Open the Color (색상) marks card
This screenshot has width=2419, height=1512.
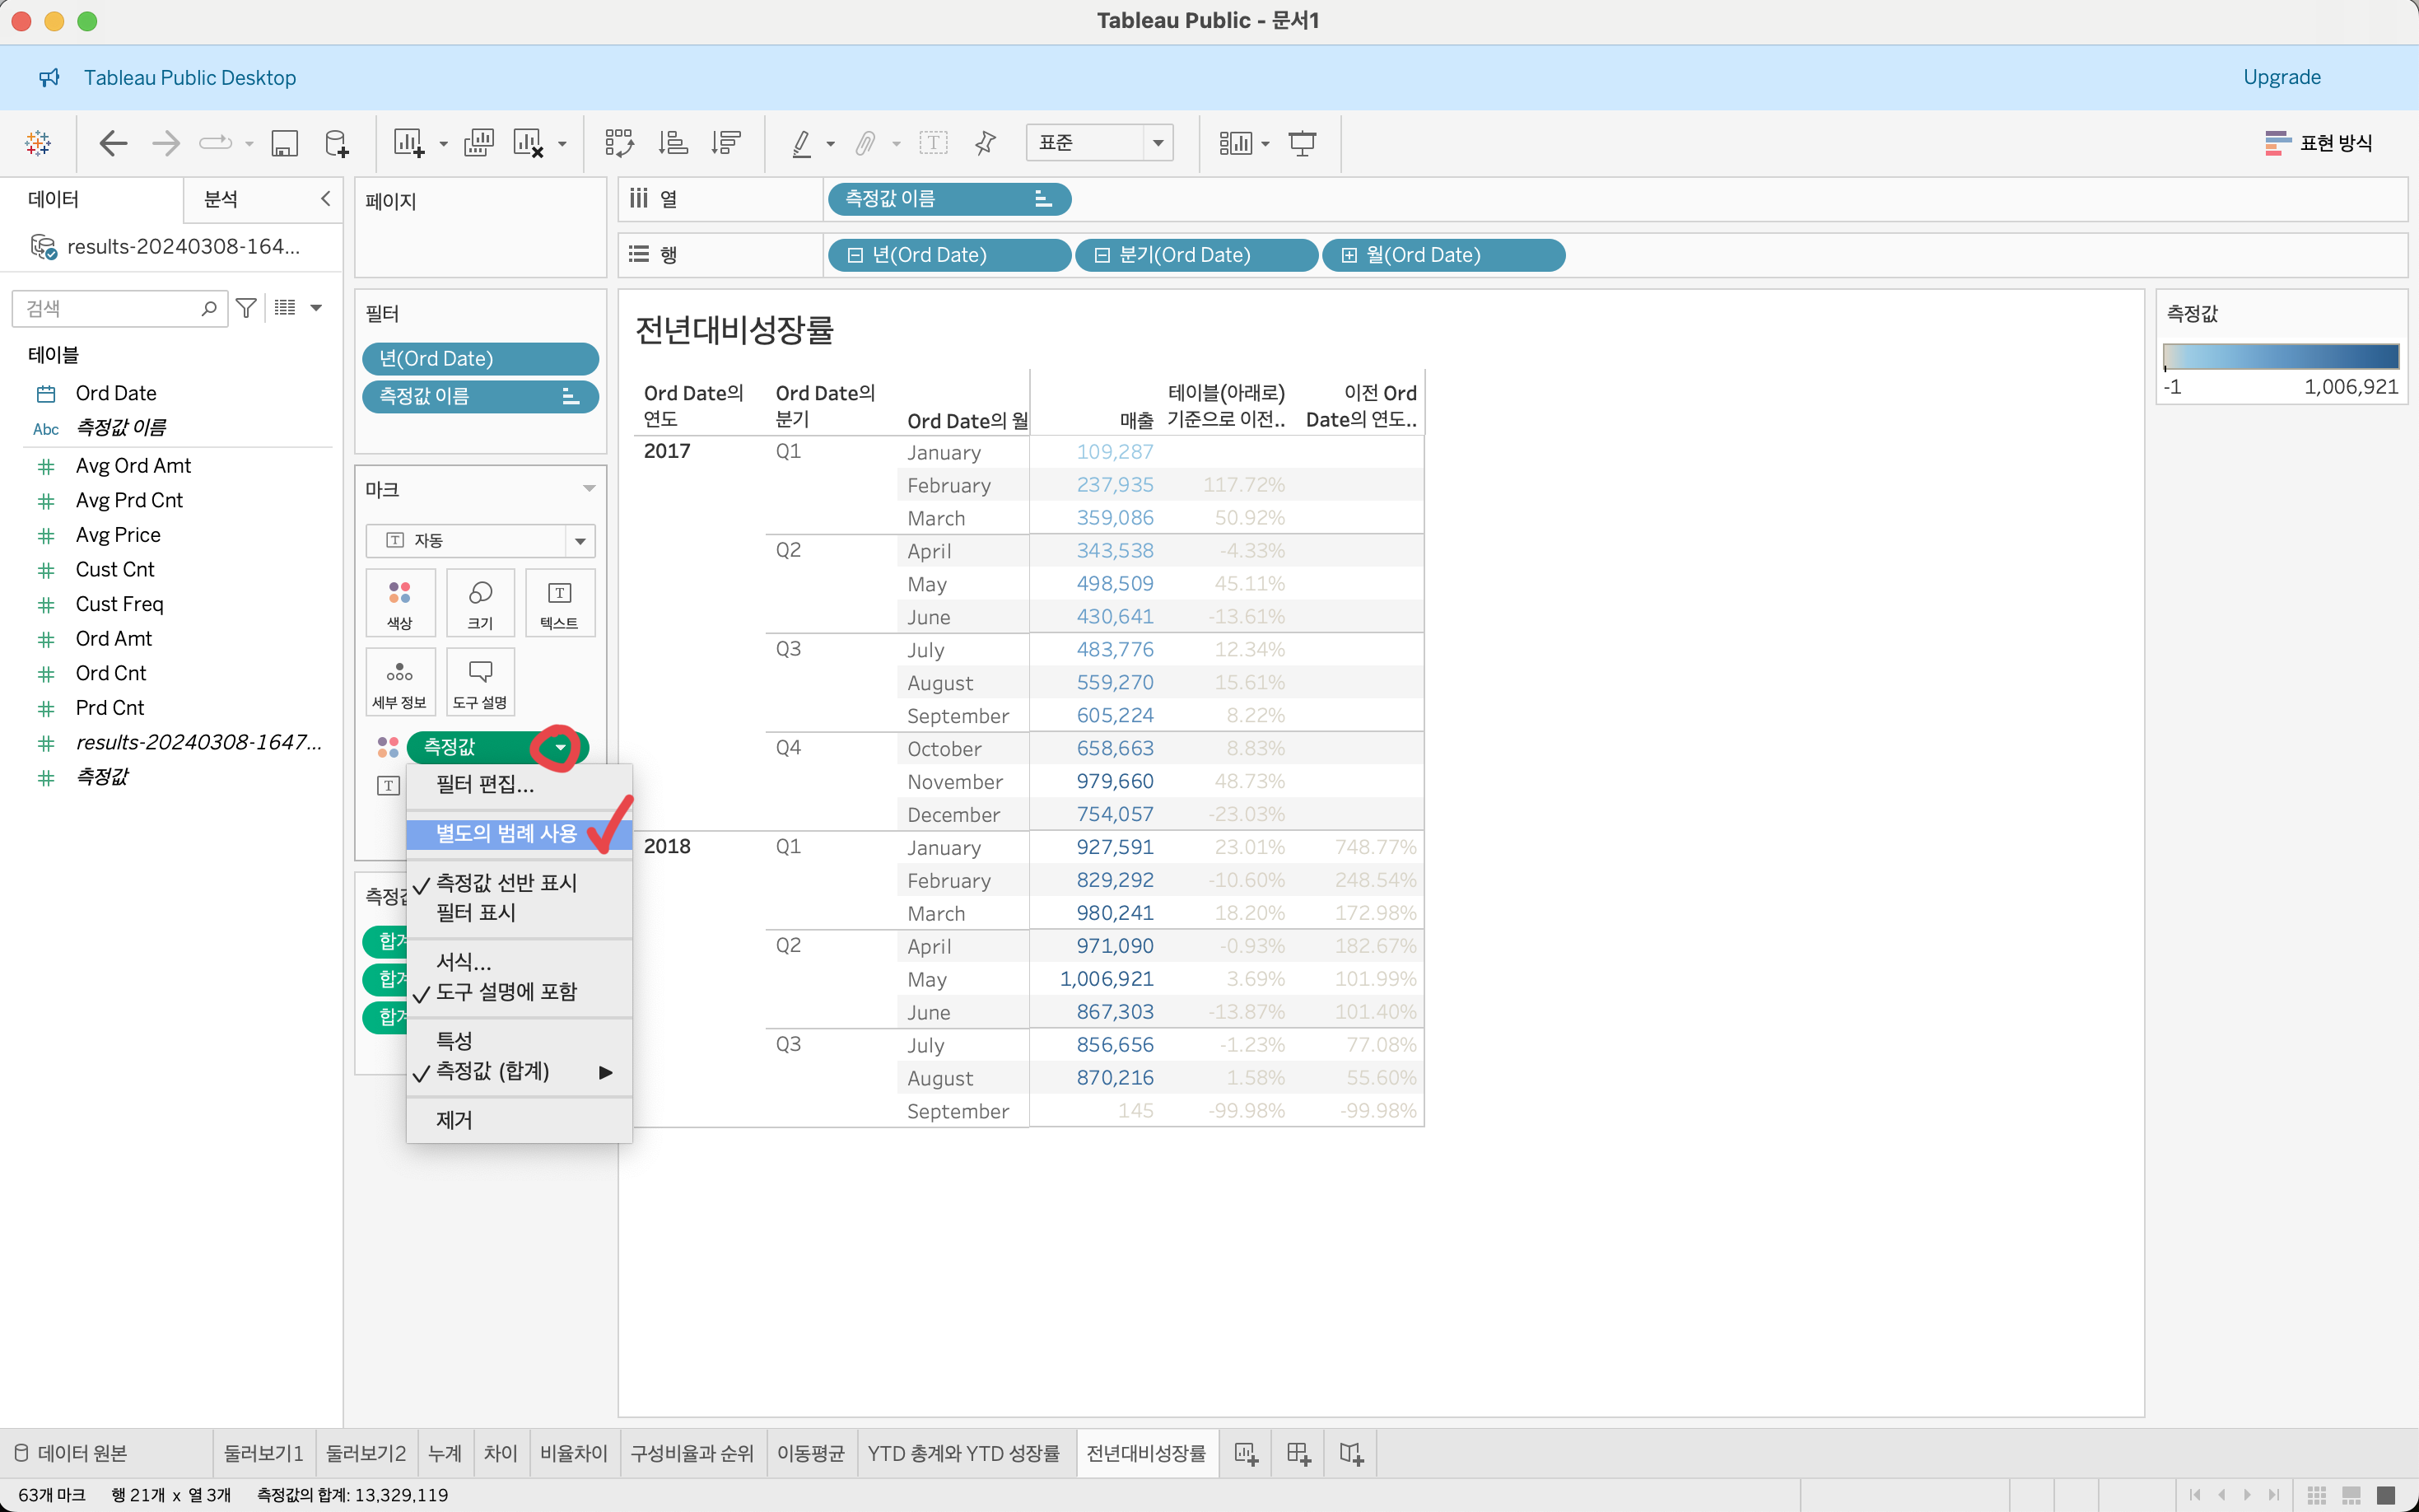point(400,603)
